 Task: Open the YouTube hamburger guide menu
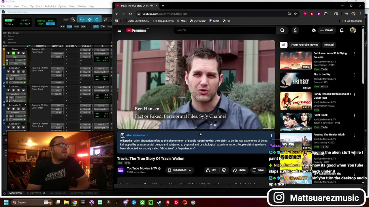click(x=119, y=30)
